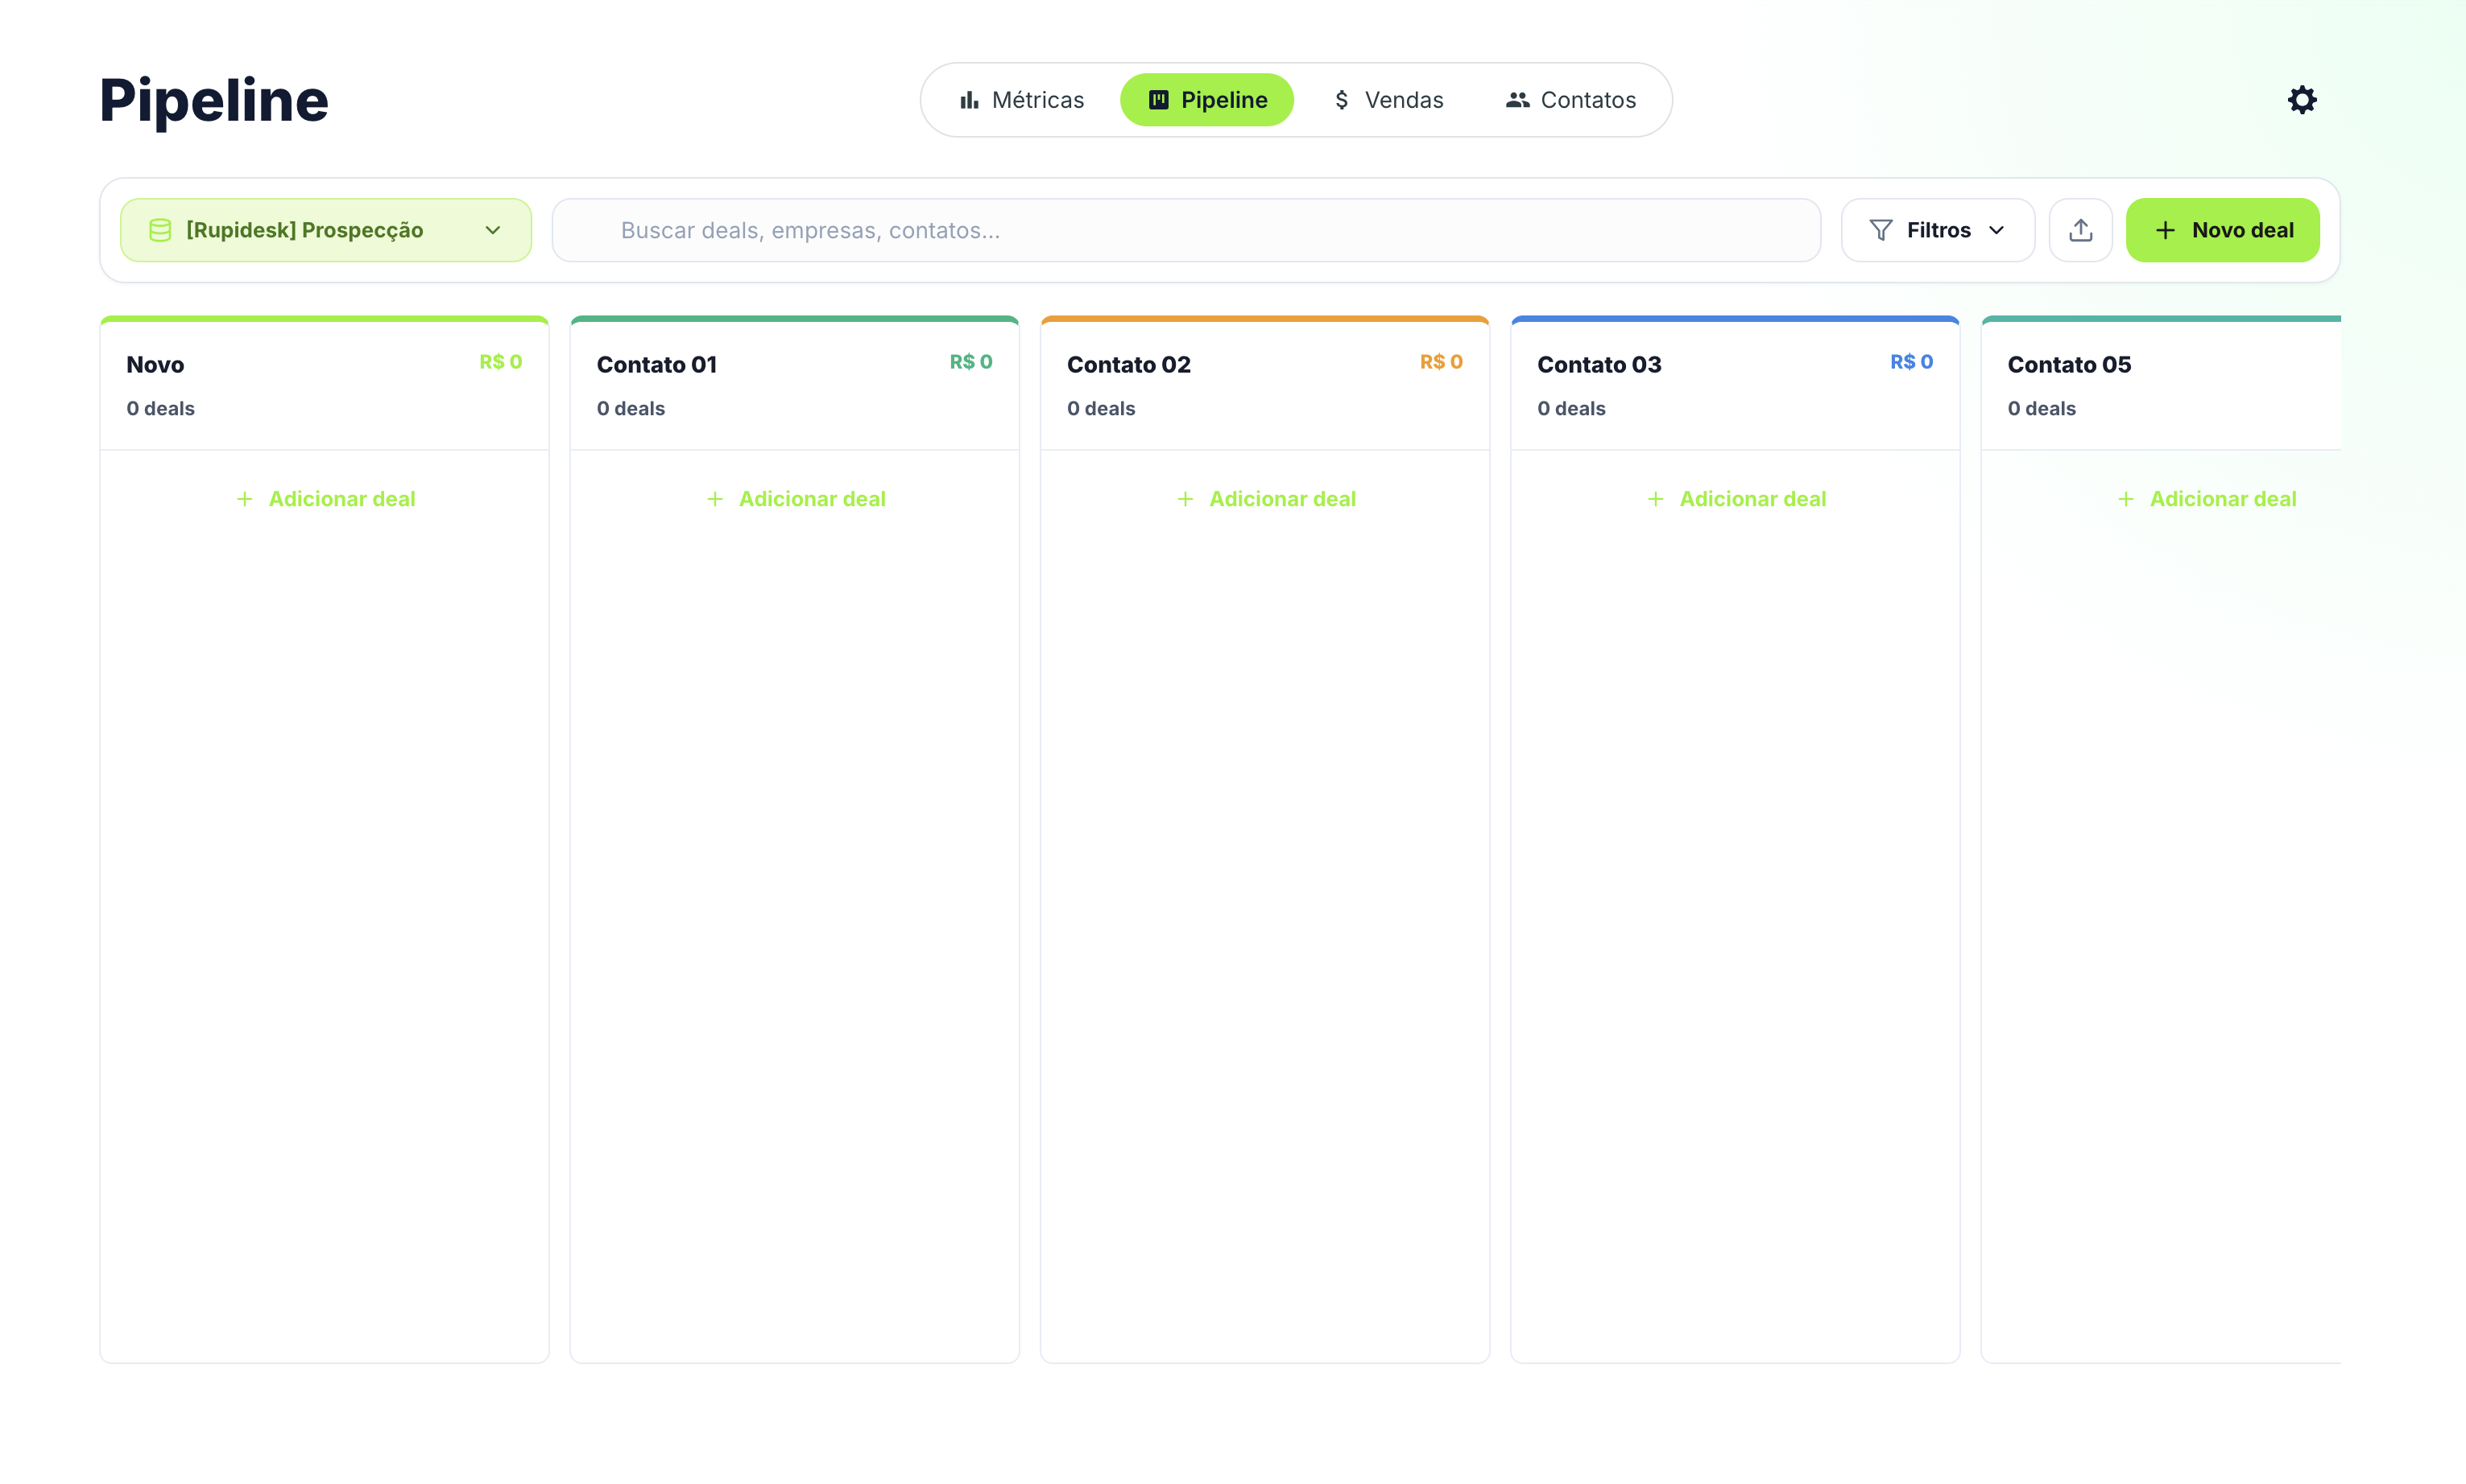The image size is (2466, 1484).
Task: Click R$ 0 total in Contato 01
Action: coord(970,362)
